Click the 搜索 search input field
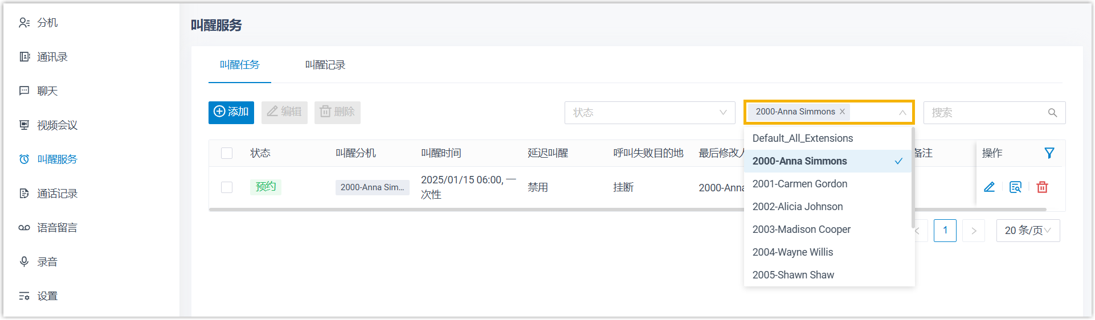The image size is (1095, 320). (x=986, y=113)
